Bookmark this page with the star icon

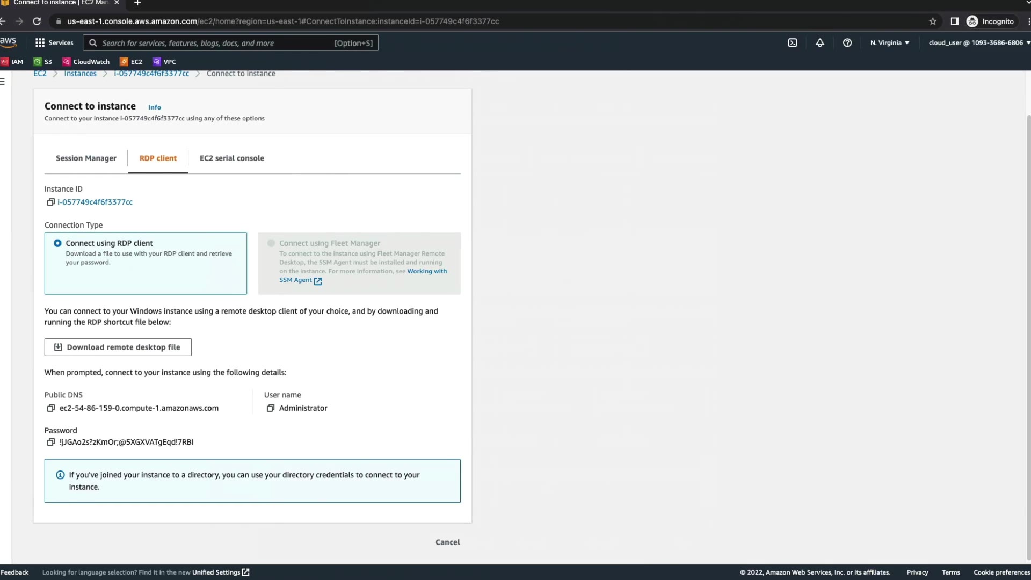933,21
